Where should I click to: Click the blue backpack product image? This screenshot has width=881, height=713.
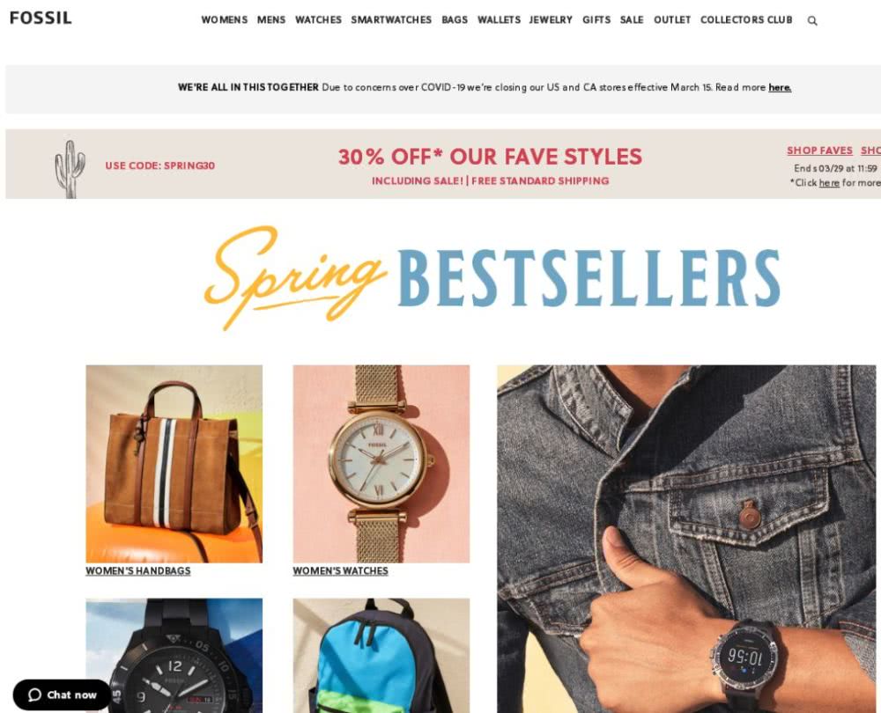tap(381, 655)
